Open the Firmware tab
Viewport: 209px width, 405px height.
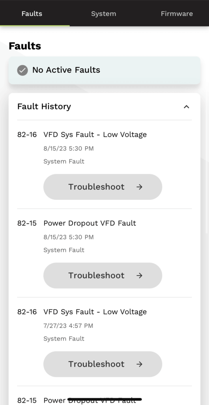[177, 14]
